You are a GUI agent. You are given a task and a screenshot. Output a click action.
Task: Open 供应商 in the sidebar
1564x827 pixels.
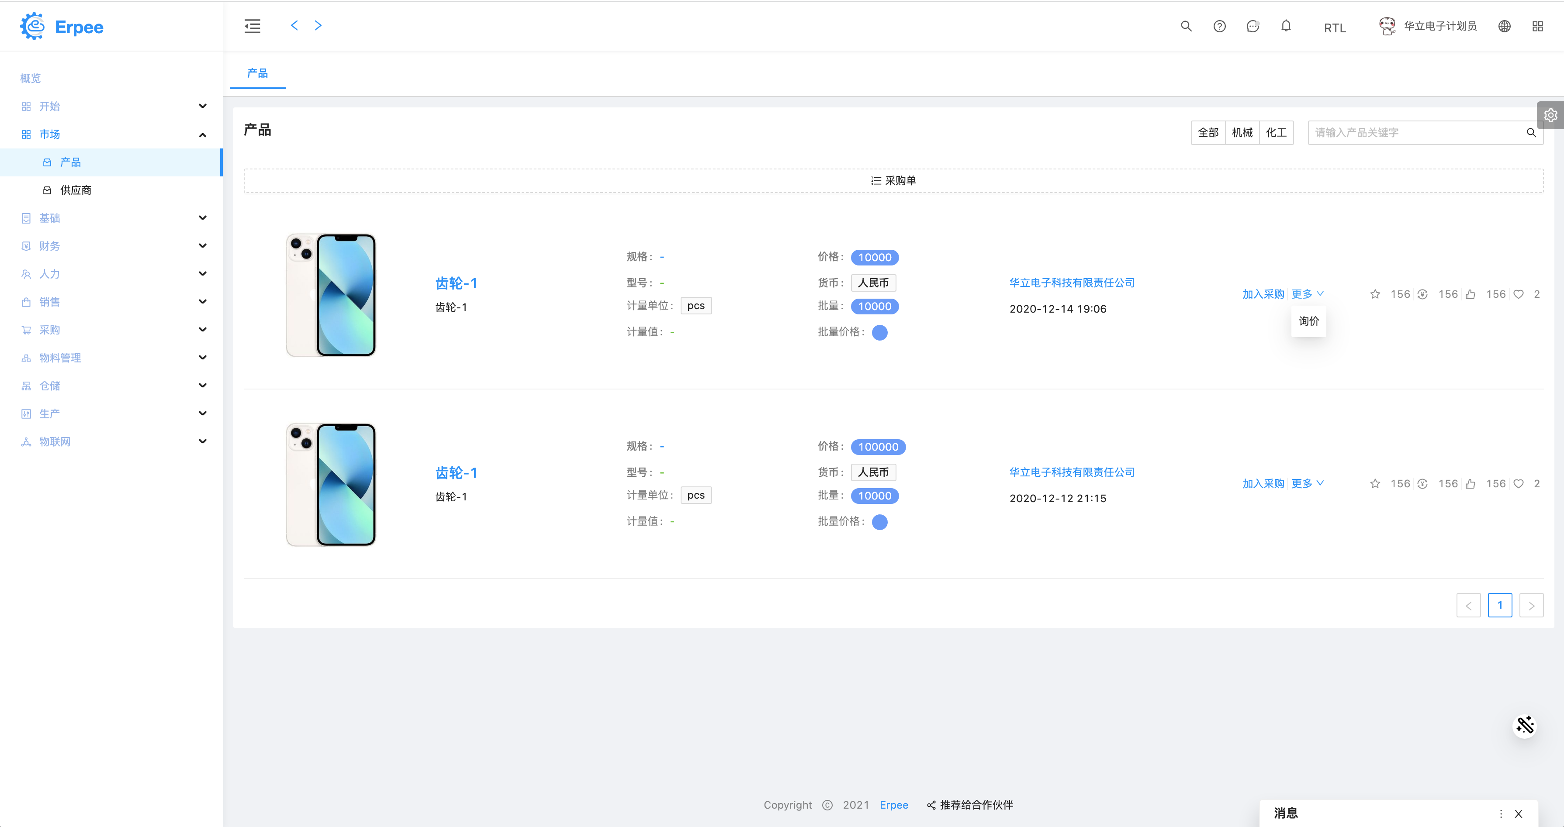76,190
